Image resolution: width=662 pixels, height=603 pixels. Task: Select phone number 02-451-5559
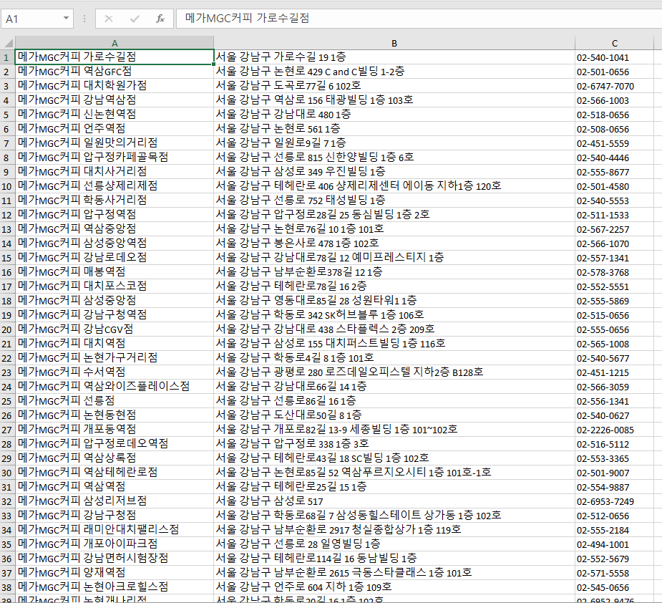pyautogui.click(x=614, y=143)
